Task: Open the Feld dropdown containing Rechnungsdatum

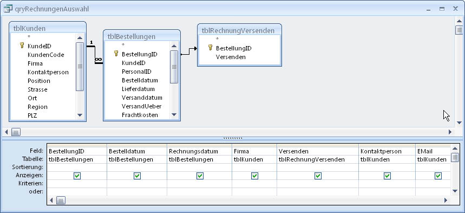Action: (x=199, y=151)
